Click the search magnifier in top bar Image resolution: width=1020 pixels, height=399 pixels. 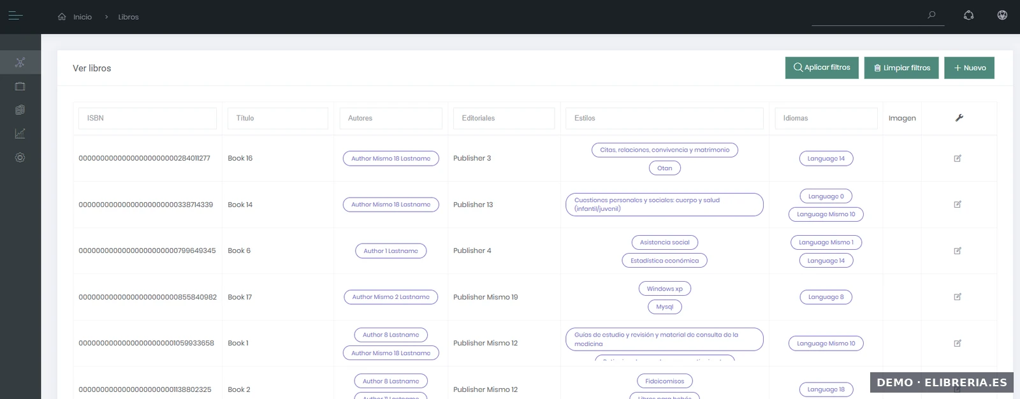point(931,15)
